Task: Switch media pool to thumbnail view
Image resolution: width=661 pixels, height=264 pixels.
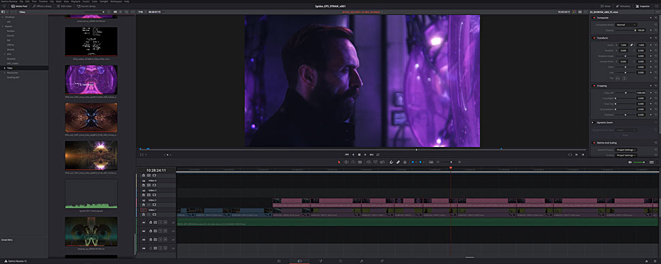Action: [116, 12]
